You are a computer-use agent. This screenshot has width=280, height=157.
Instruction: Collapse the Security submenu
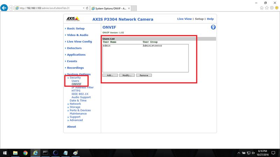click(x=75, y=77)
